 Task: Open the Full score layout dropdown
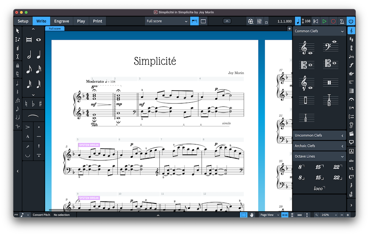pos(167,21)
